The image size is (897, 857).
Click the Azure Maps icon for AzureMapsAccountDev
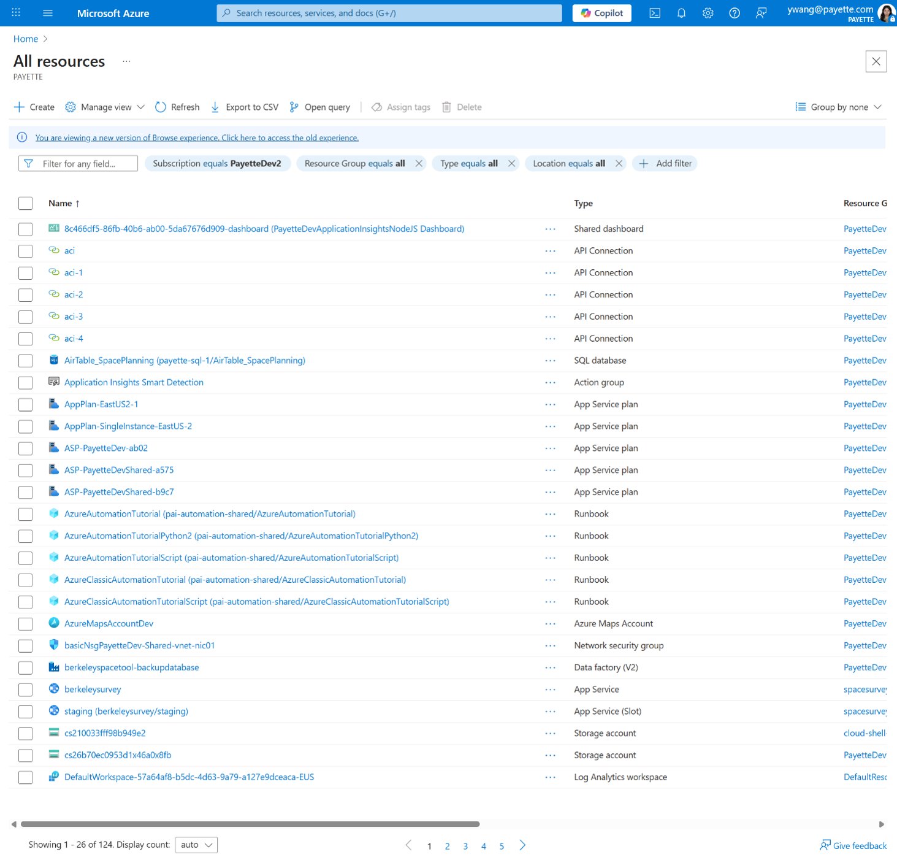point(54,623)
